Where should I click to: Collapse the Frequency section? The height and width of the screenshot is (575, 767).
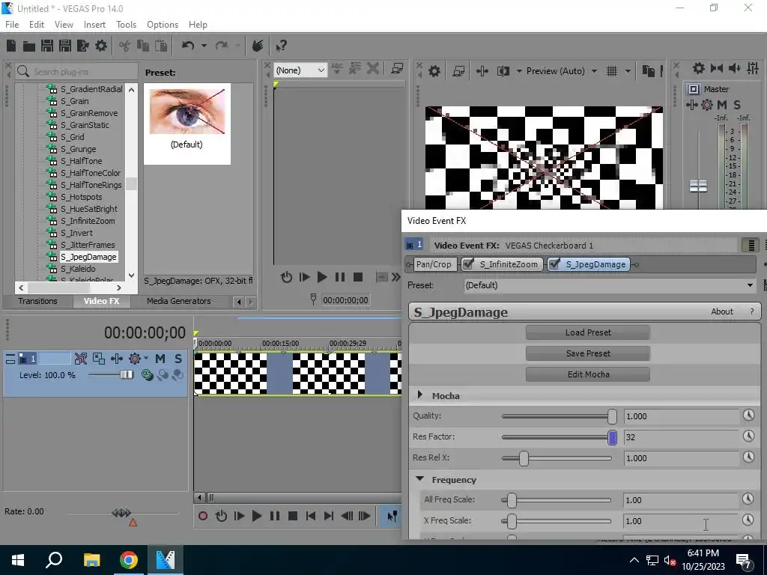pos(420,479)
